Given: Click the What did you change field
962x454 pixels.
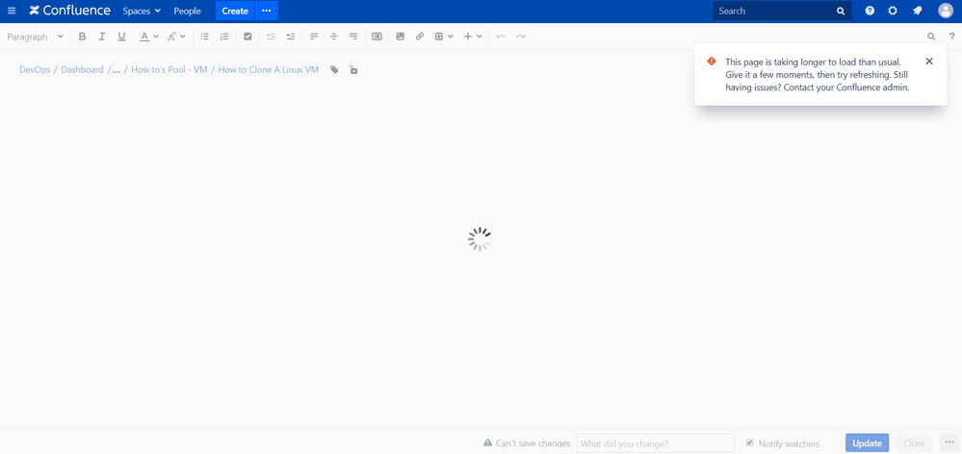Looking at the screenshot, I should click(655, 443).
